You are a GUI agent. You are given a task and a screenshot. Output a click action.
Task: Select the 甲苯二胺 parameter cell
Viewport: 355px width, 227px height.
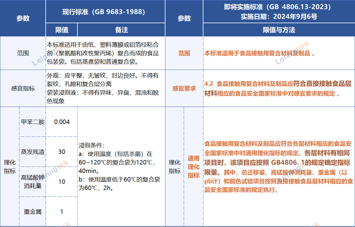point(33,122)
